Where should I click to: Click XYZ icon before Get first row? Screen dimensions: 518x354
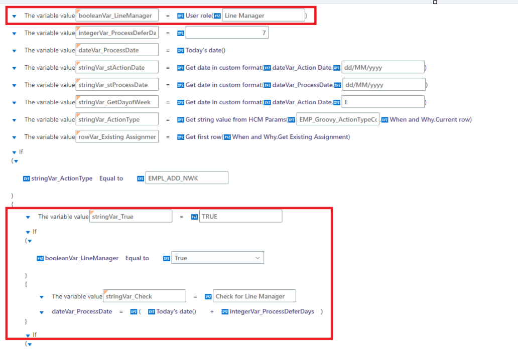[x=181, y=137]
